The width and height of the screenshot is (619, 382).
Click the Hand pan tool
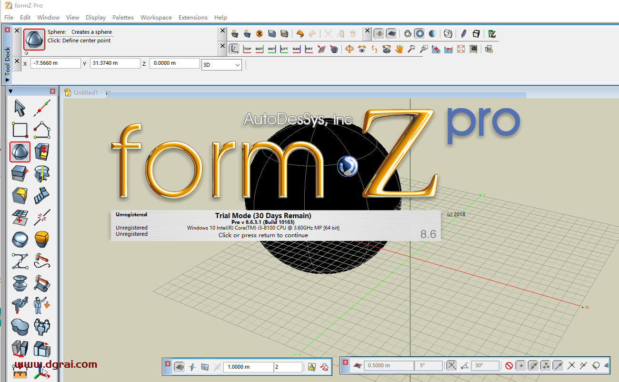(x=399, y=49)
